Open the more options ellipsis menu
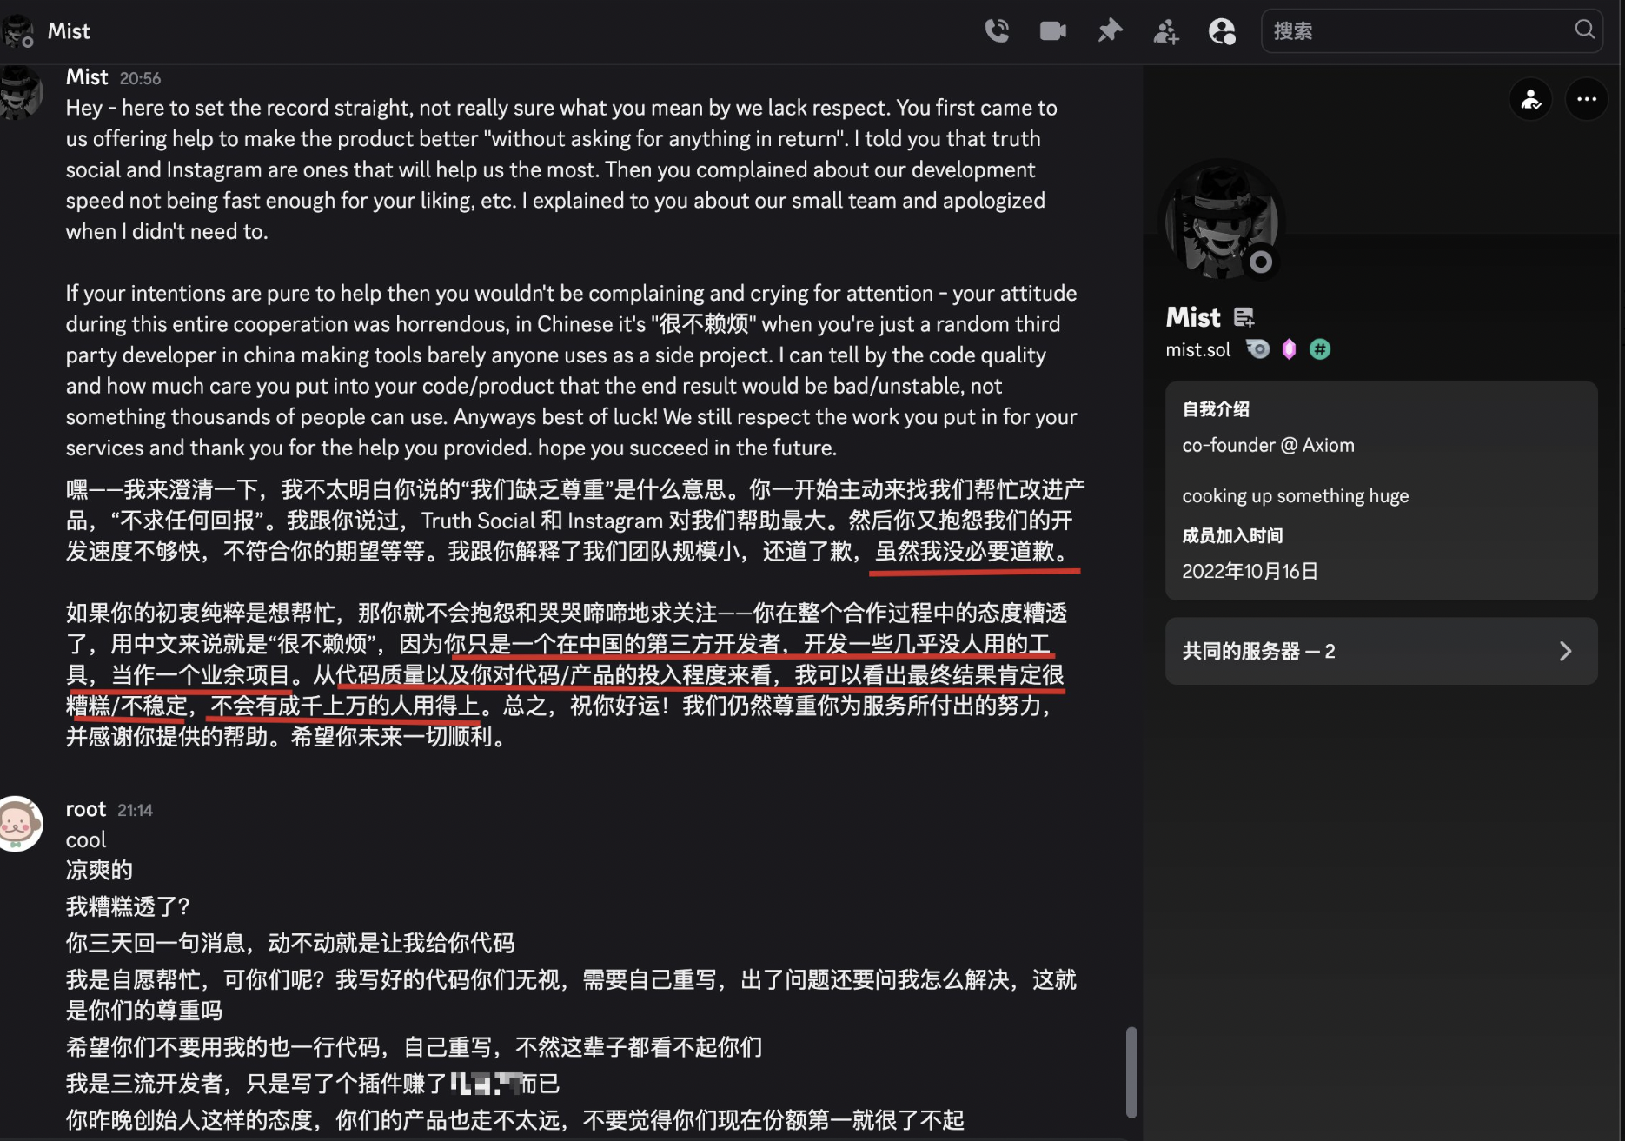Screen dimensions: 1625x1141 [x=1586, y=99]
